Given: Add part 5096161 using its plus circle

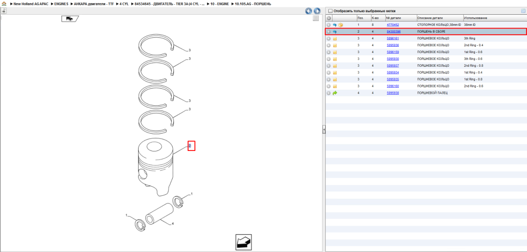Looking at the screenshot, I should (x=329, y=38).
